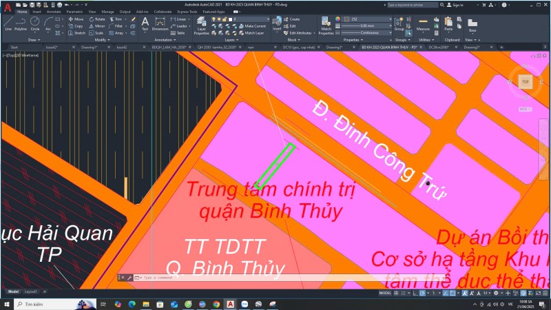Click the Plot printer icon in quick access toolbar
The height and width of the screenshot is (310, 551).
point(59,5)
